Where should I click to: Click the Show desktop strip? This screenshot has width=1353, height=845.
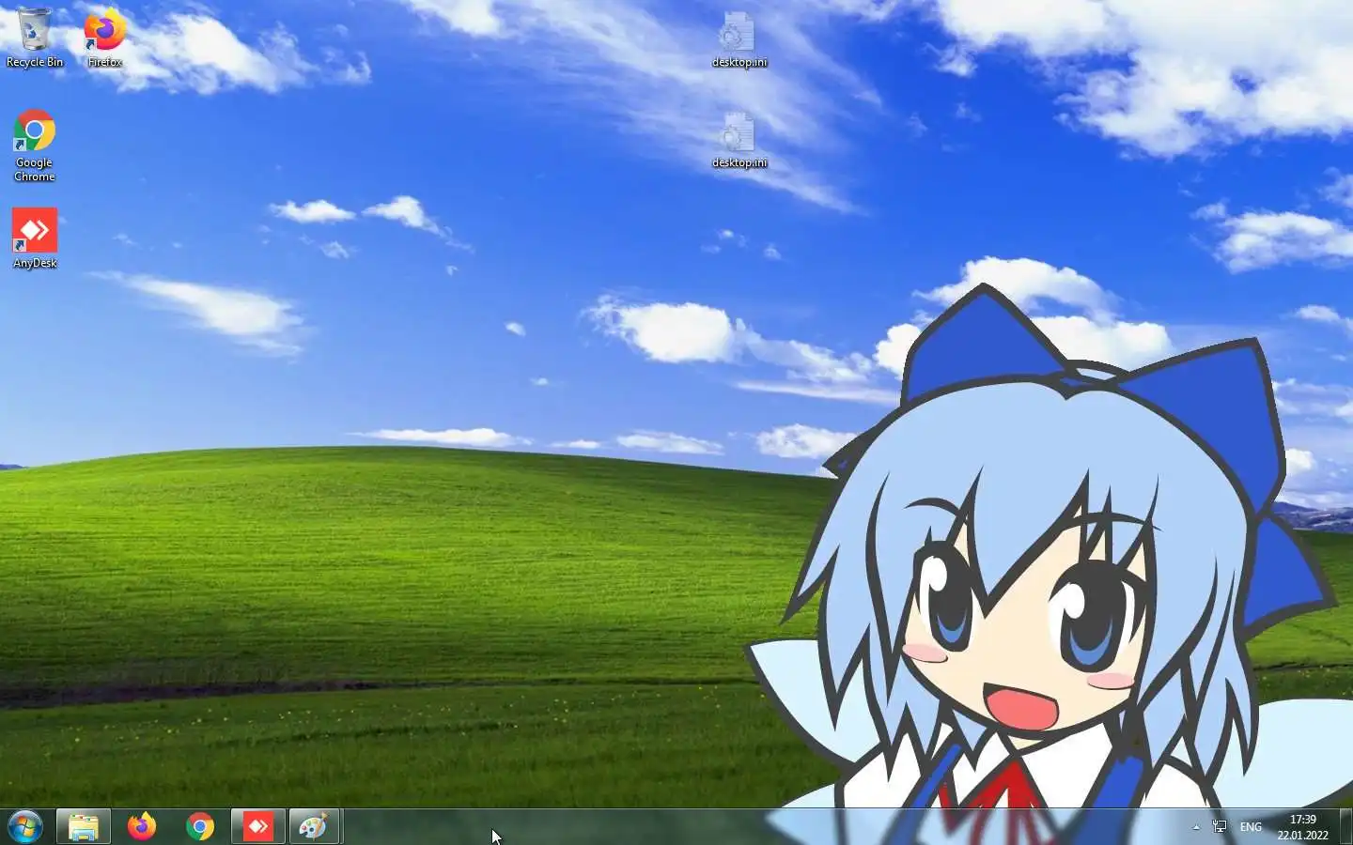click(x=1345, y=827)
